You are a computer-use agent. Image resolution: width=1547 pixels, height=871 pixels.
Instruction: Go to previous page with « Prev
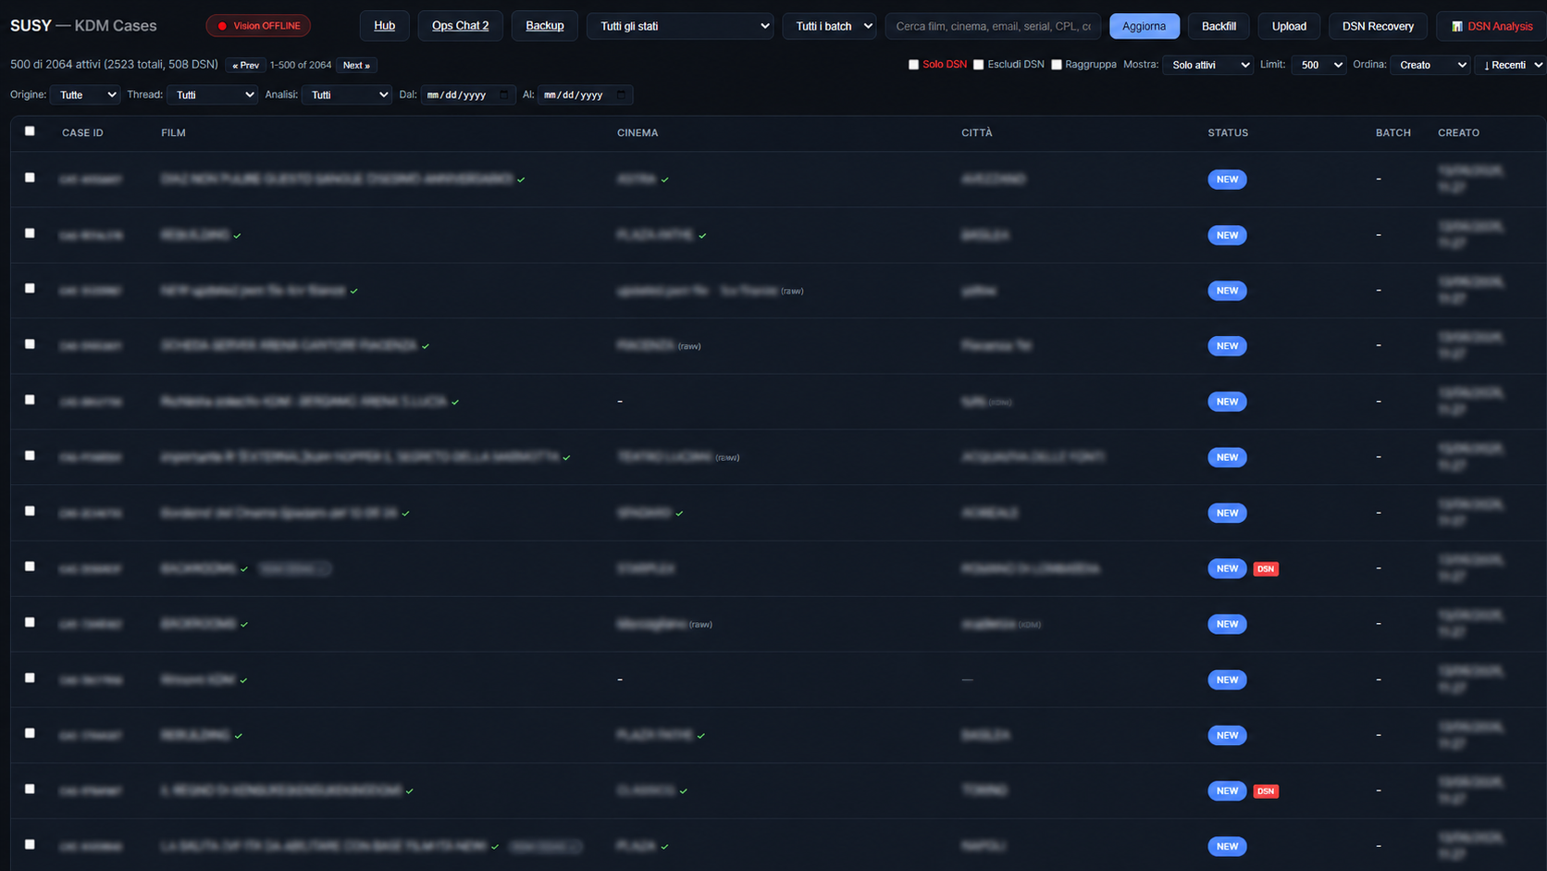pos(246,65)
